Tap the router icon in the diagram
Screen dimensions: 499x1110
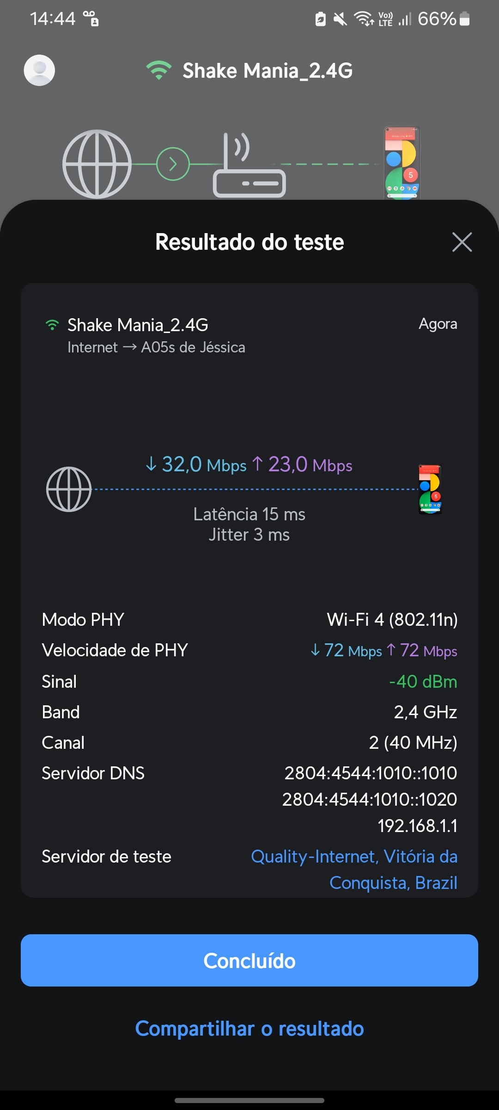(249, 166)
